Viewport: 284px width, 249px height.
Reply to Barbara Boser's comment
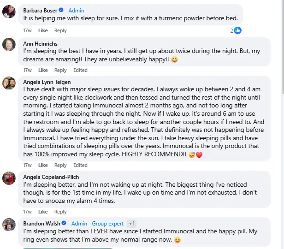tap(60, 31)
